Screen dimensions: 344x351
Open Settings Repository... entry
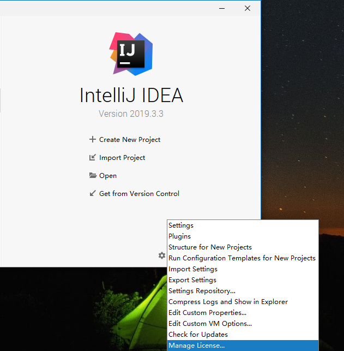(x=243, y=291)
